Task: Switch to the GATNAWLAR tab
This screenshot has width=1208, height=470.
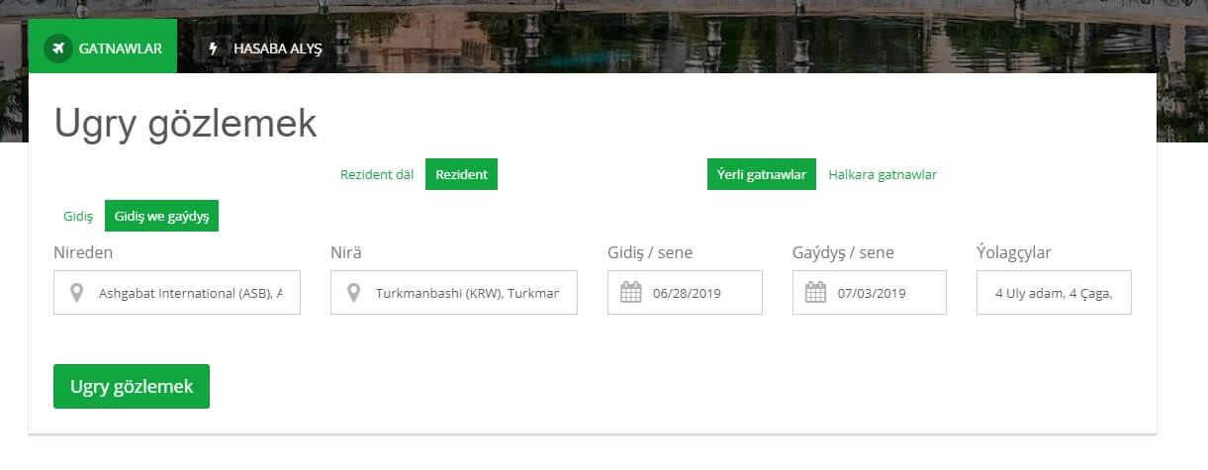Action: 103,47
